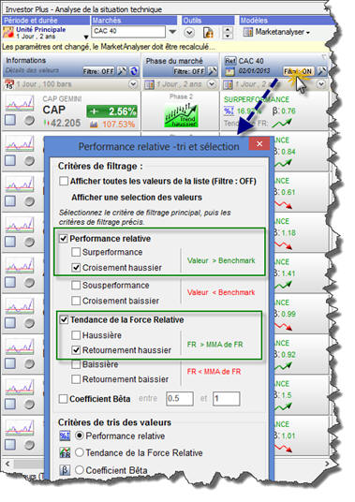Click the calendar icon next to 02/01/2013

tap(229, 71)
